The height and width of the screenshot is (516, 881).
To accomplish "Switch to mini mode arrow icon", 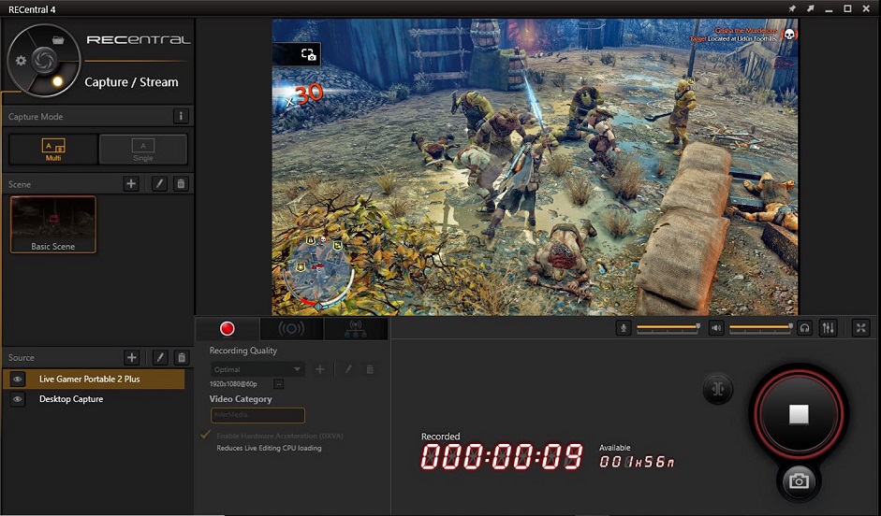I will coord(811,8).
